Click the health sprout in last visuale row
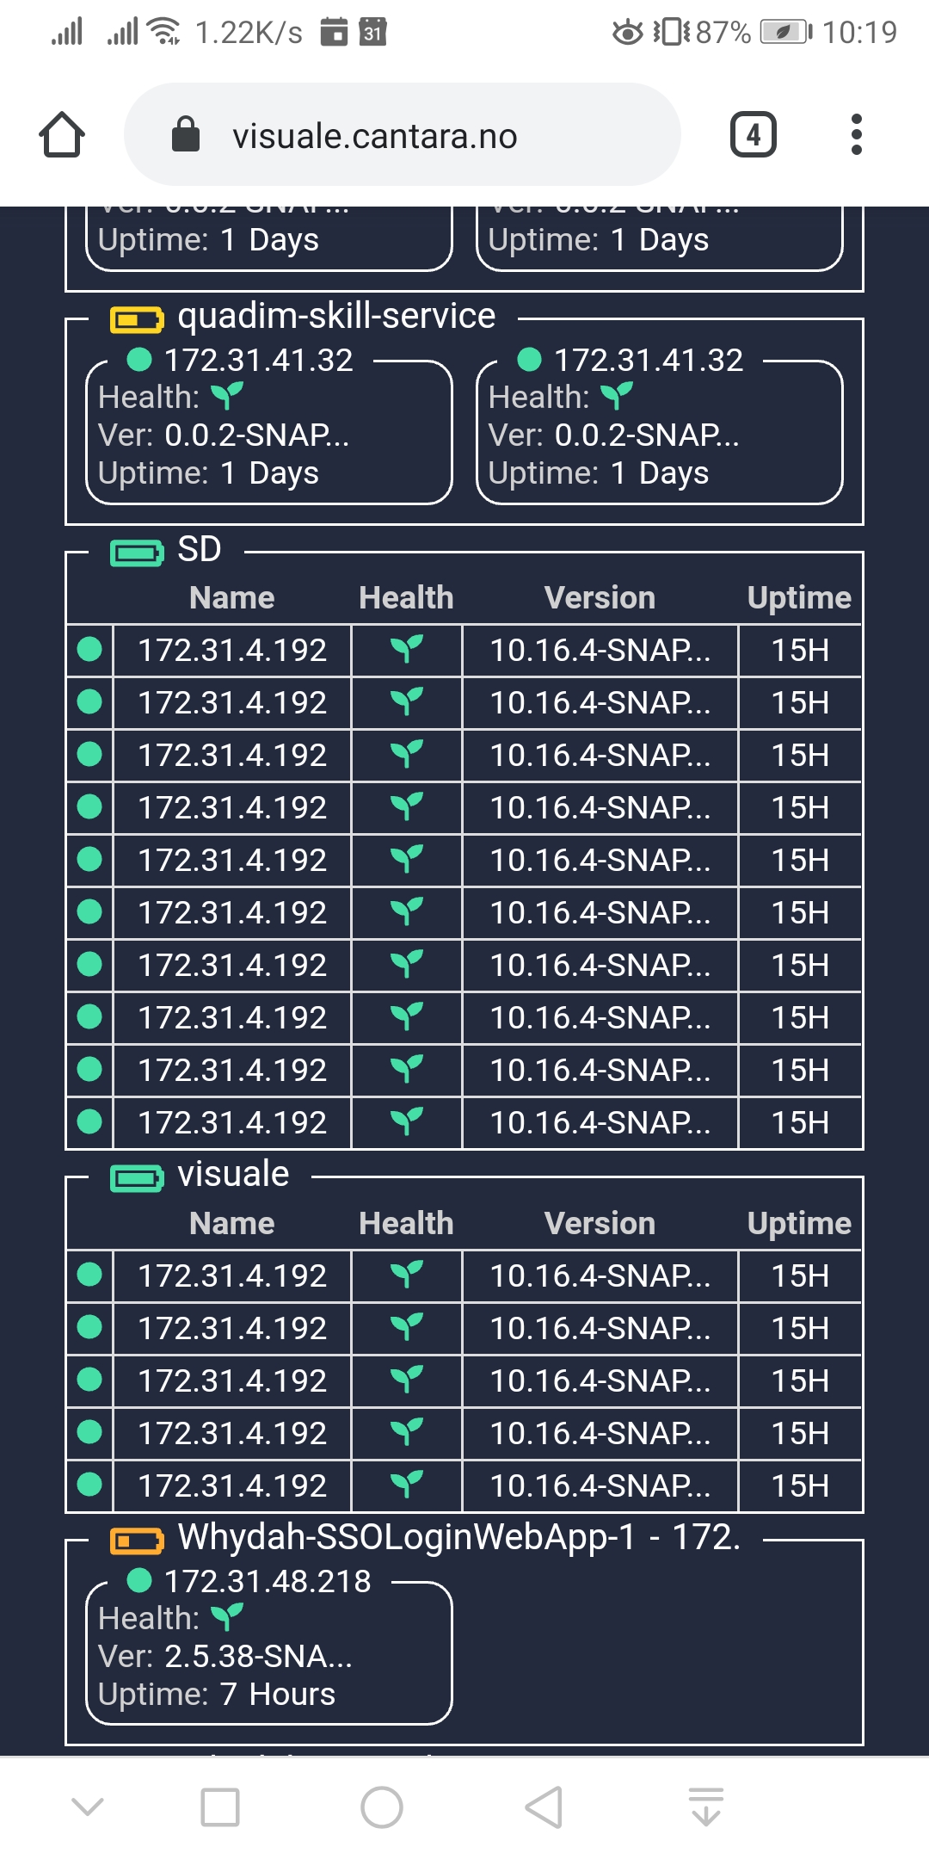Screen dimensions: 929x1859 (x=406, y=1485)
